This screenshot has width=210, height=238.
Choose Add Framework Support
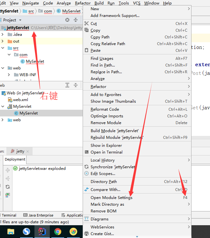137,15
